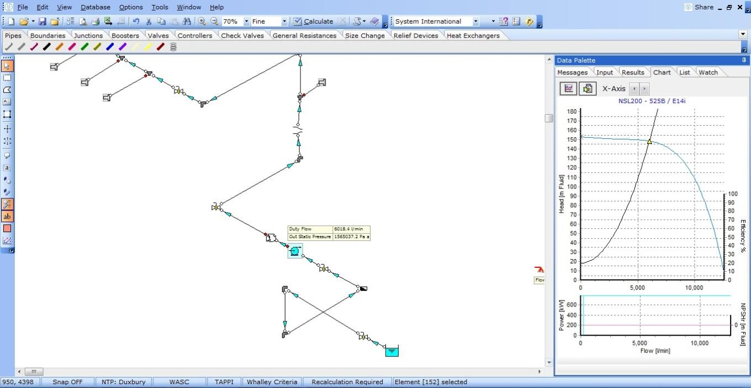Pick the blue pipe color swatch
Viewport: 751px width, 388px height.
[x=110, y=47]
